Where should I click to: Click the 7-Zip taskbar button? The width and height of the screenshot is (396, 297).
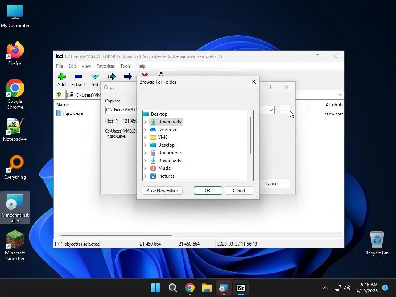coord(241,288)
